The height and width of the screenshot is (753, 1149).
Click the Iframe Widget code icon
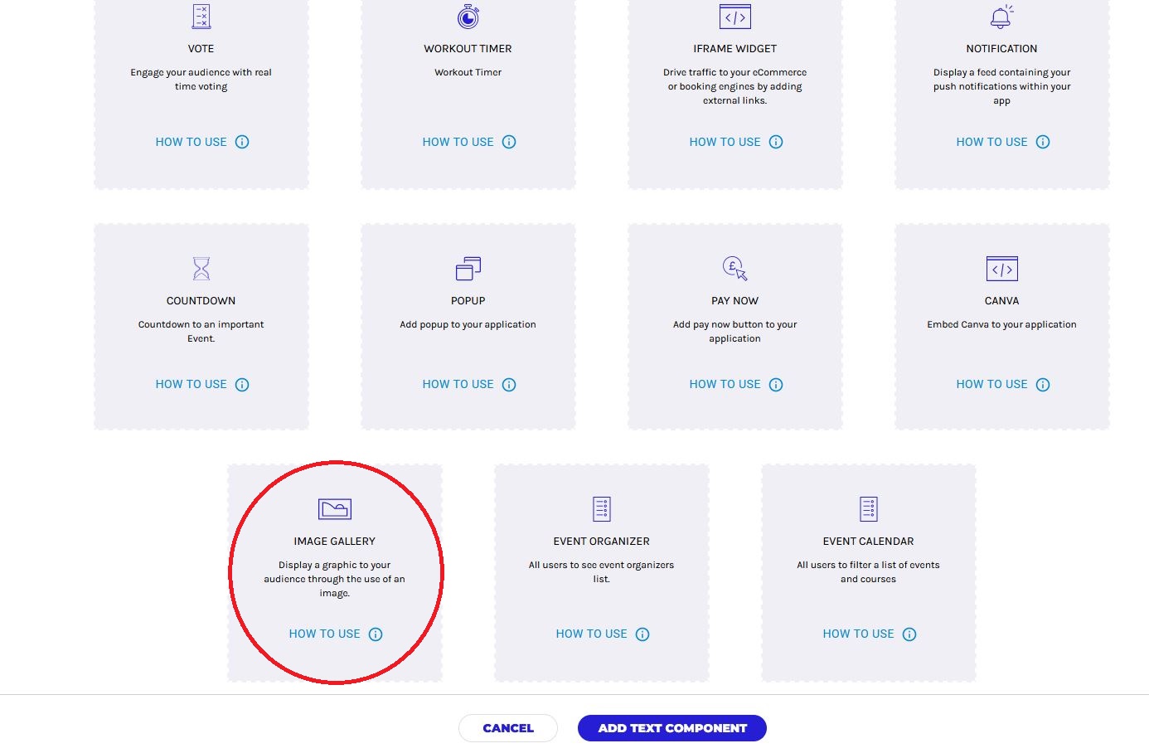(x=734, y=17)
